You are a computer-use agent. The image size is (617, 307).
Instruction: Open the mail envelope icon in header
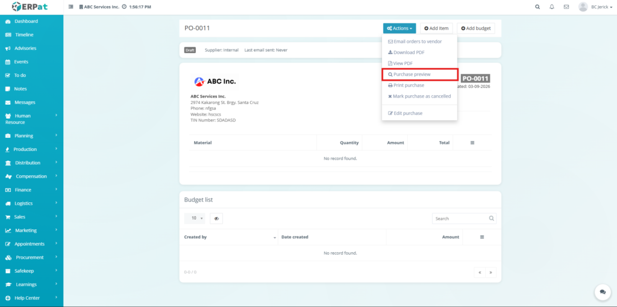tap(566, 7)
